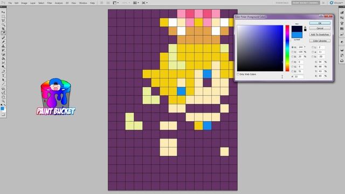Screen dimensions: 345x194
Task: Open the Screen Mode dropdown
Action: 144,3
